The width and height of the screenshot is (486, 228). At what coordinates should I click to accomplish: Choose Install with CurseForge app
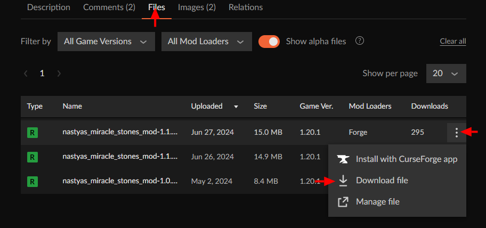pyautogui.click(x=397, y=159)
